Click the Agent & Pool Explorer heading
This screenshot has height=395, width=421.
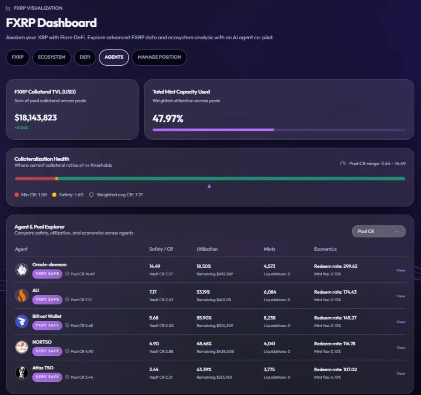click(40, 227)
